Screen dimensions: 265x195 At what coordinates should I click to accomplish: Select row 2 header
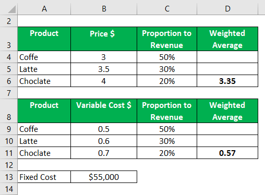point(9,21)
